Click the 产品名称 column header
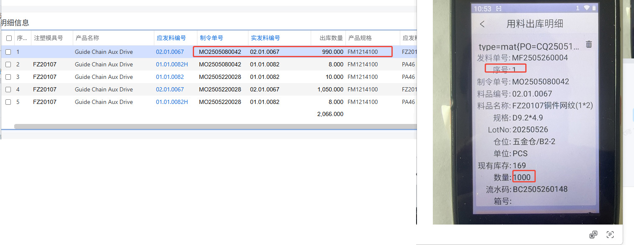 click(87, 38)
